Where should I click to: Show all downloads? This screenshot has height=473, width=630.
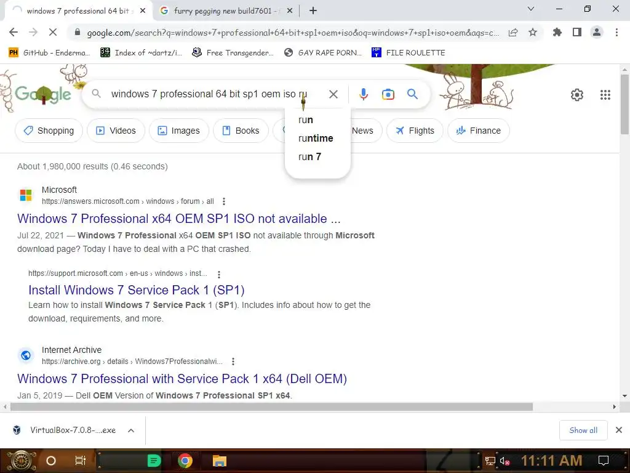tap(583, 431)
